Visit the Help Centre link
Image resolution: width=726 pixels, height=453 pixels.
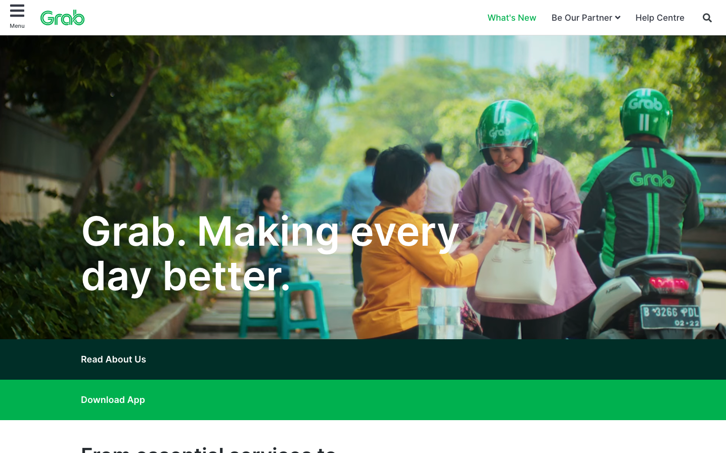[660, 18]
